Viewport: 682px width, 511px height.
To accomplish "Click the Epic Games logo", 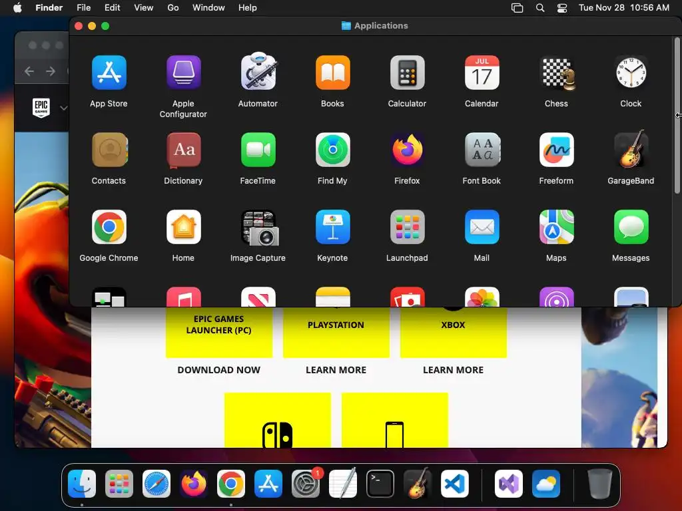I will pos(41,107).
